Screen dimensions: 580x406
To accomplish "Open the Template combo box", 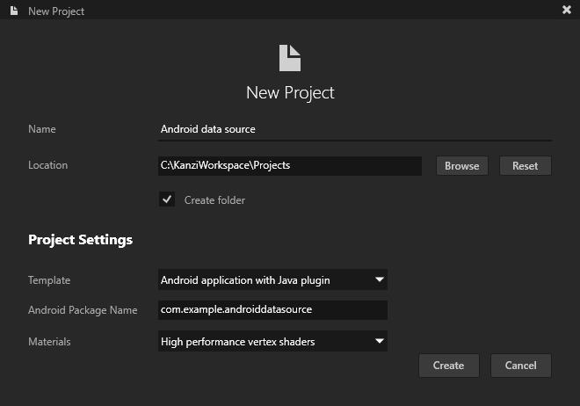I will coord(272,280).
